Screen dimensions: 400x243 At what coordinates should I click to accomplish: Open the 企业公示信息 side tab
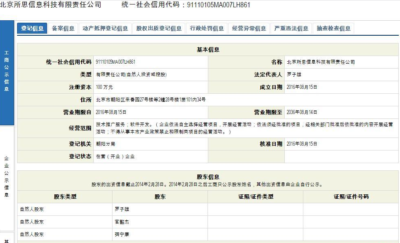(x=7, y=178)
